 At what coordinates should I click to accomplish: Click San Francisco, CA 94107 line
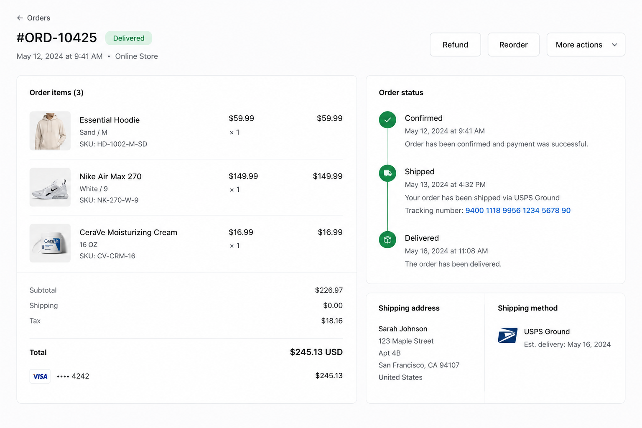tap(419, 365)
